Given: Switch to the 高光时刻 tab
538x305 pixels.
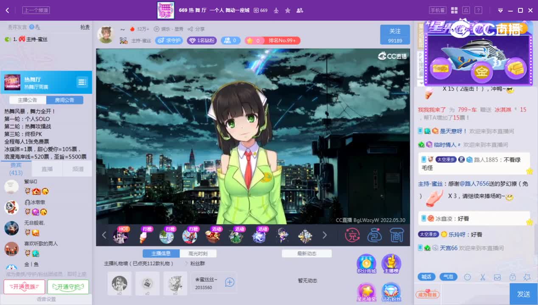Looking at the screenshot, I should click(x=198, y=253).
